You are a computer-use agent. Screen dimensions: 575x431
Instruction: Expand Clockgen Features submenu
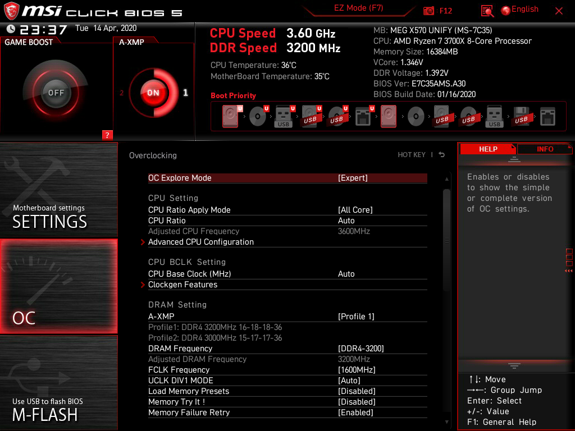(182, 285)
